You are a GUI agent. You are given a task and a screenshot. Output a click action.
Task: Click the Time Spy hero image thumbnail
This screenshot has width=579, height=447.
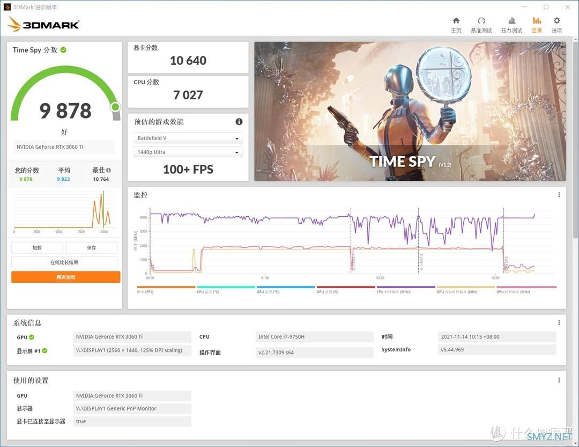[x=410, y=111]
